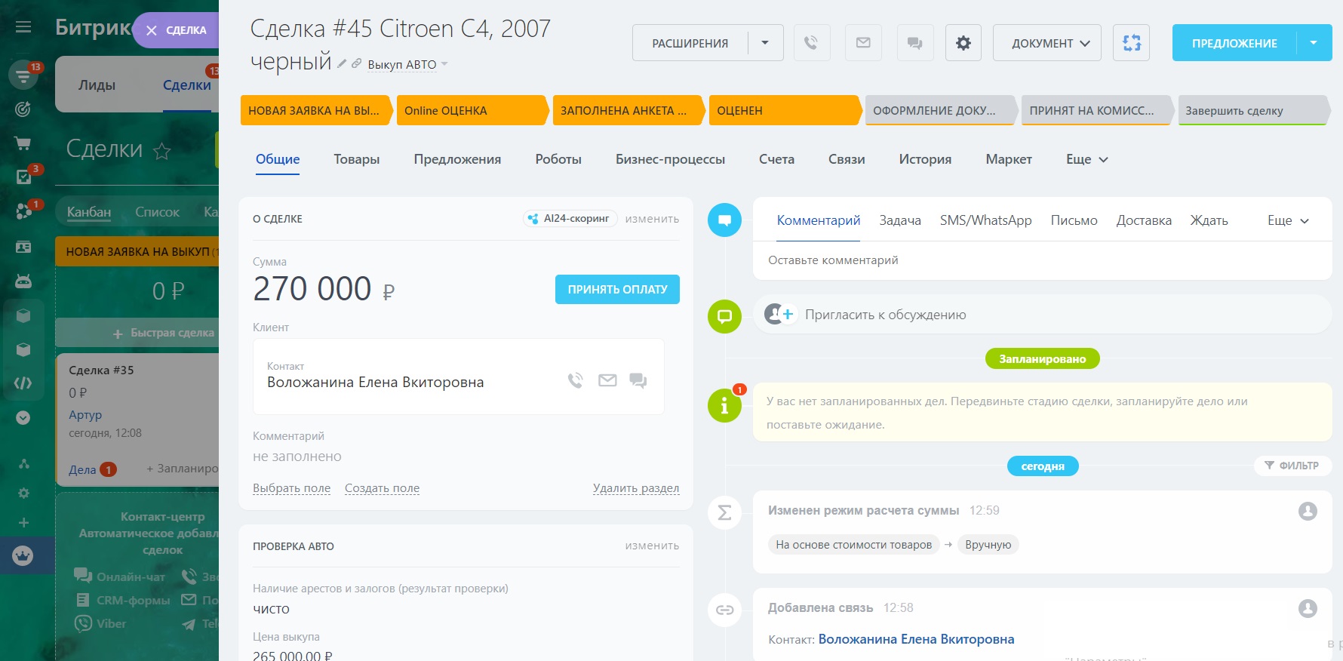The image size is (1343, 661).
Task: Expand the sidebar's circled chevron-down icon
Action: 23,417
